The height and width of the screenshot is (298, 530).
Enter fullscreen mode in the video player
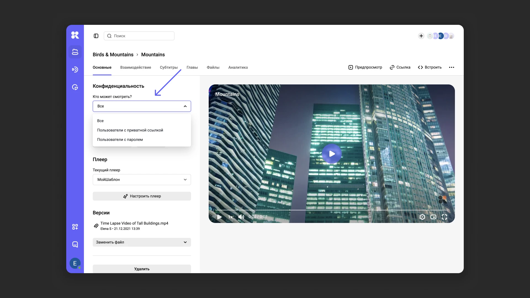444,217
